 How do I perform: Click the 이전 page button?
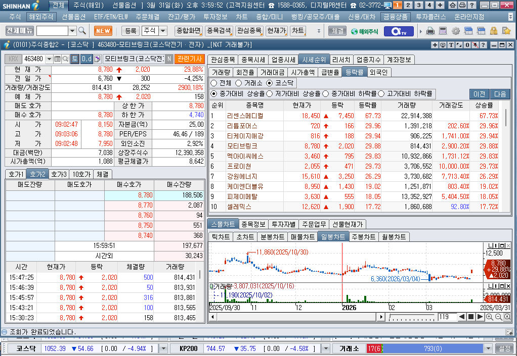[480, 94]
